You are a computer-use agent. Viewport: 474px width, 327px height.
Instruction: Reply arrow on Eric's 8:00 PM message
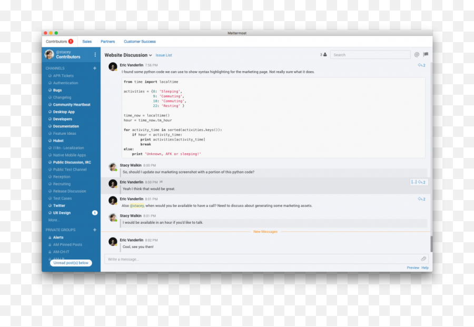click(422, 182)
